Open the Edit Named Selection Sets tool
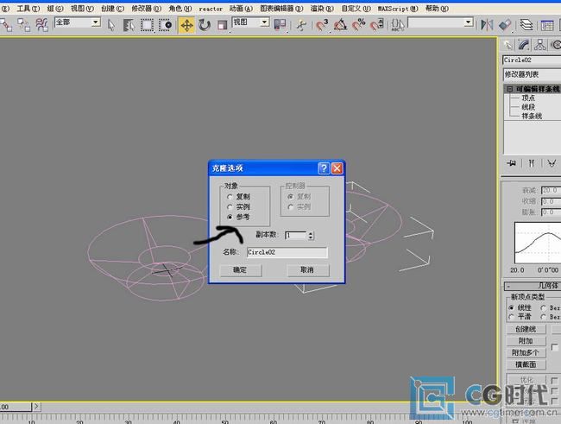Image resolution: width=561 pixels, height=424 pixels. click(x=397, y=25)
